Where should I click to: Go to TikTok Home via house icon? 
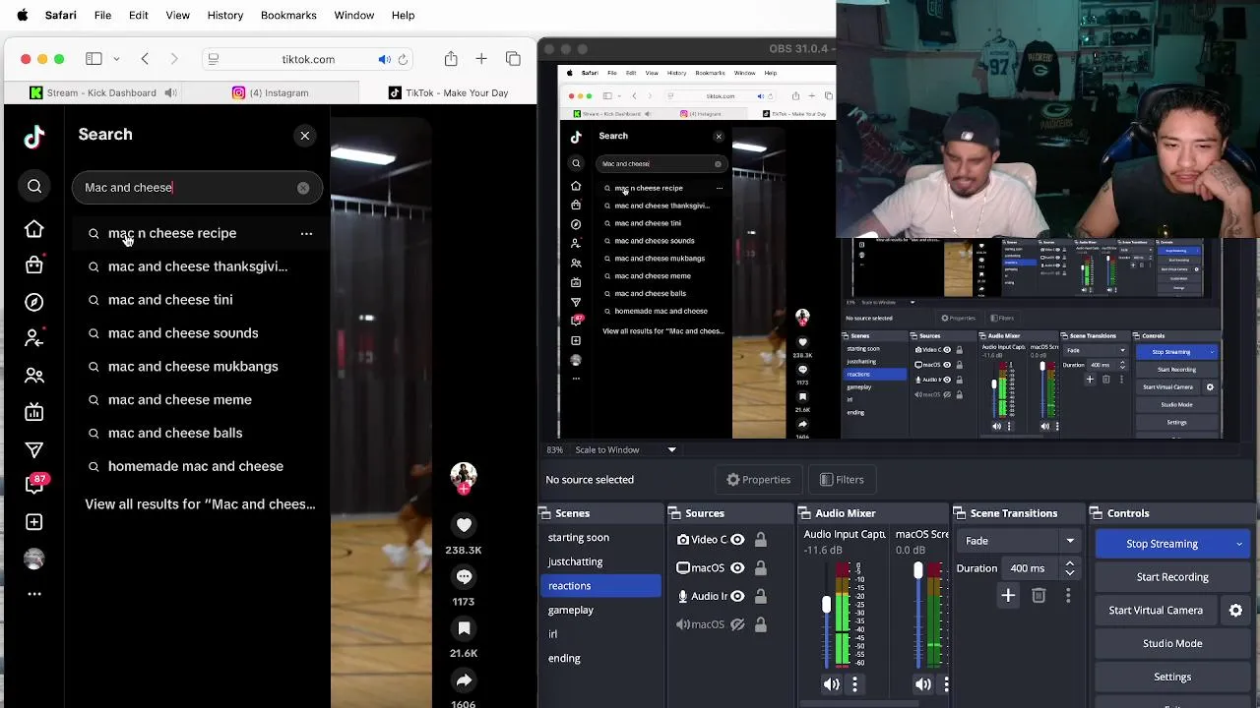[34, 228]
